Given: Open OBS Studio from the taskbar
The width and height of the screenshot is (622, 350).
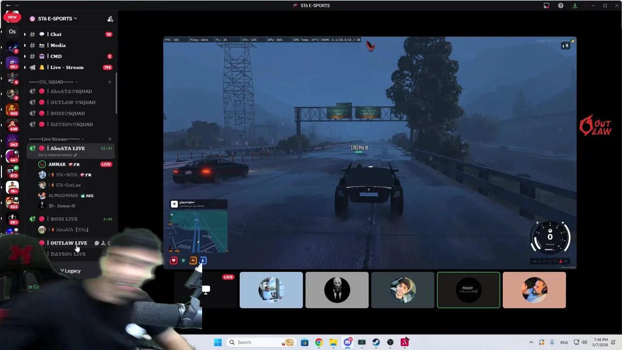Looking at the screenshot, I should (390, 342).
